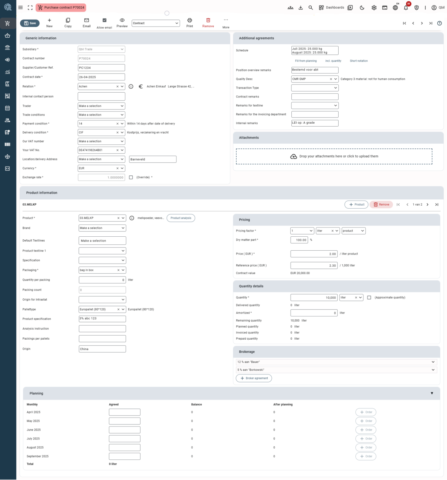Focus the Supplier/Customer Ref. field

tap(101, 68)
